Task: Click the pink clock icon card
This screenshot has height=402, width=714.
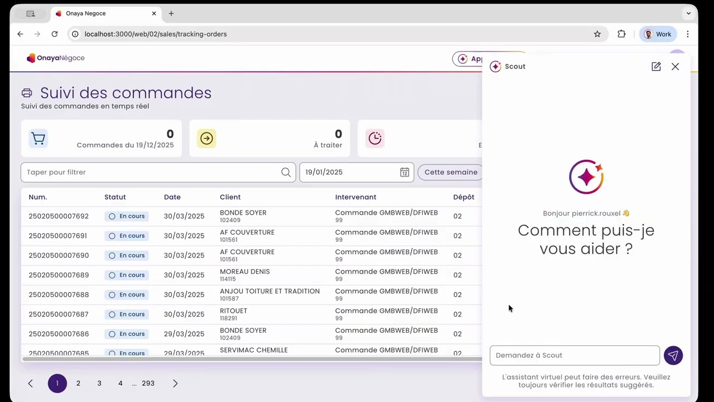Action: pyautogui.click(x=375, y=138)
